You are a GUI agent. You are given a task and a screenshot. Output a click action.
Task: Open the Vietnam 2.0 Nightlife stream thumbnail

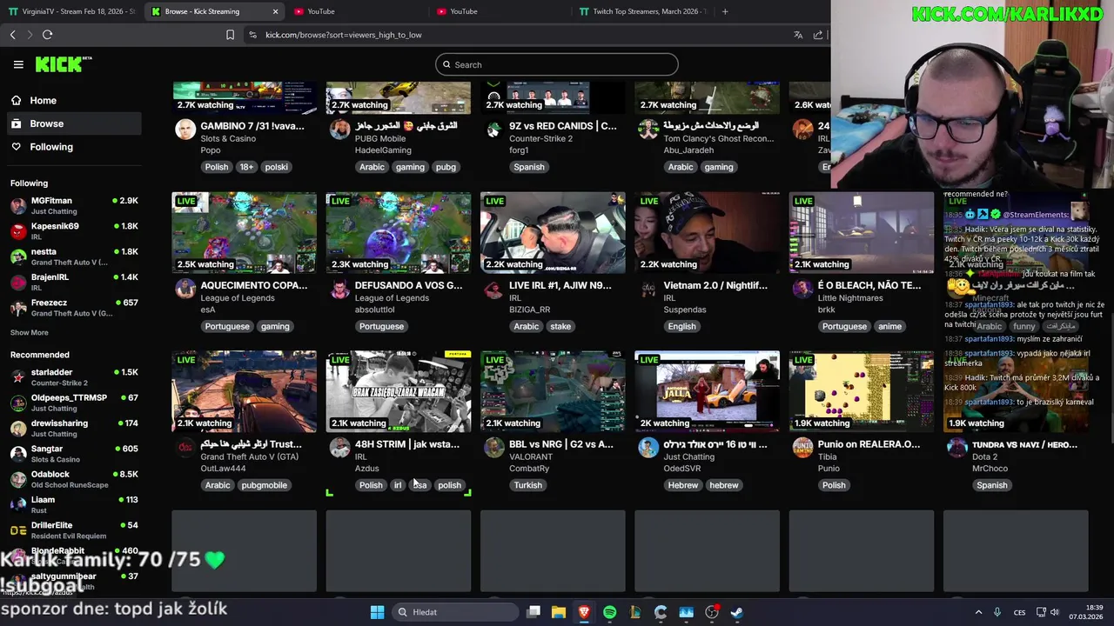707,233
